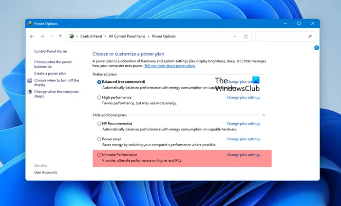341x206 pixels.
Task: Click Create a power plan link
Action: click(x=50, y=74)
